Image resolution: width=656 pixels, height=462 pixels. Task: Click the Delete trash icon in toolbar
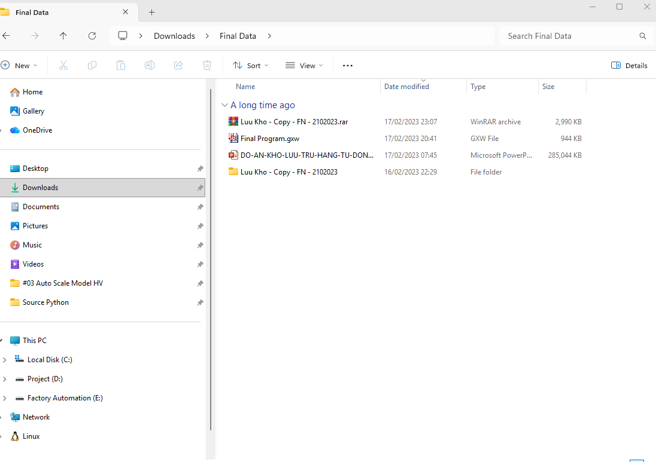click(207, 66)
